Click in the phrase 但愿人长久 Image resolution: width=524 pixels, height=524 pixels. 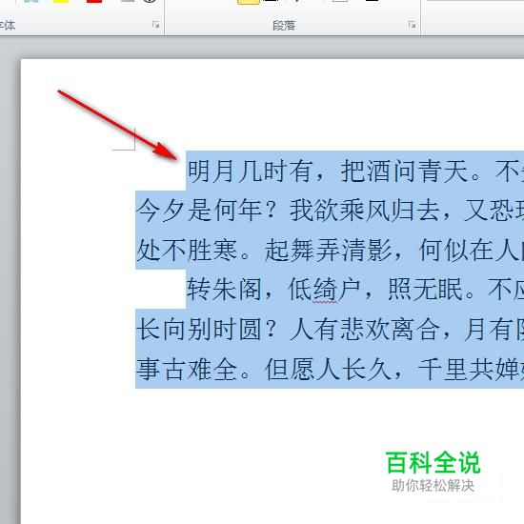point(328,370)
